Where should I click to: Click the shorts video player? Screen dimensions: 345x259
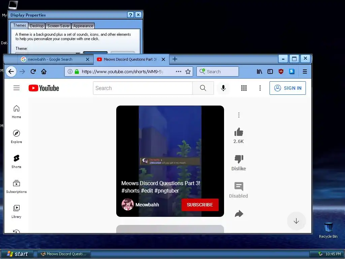[x=170, y=161]
